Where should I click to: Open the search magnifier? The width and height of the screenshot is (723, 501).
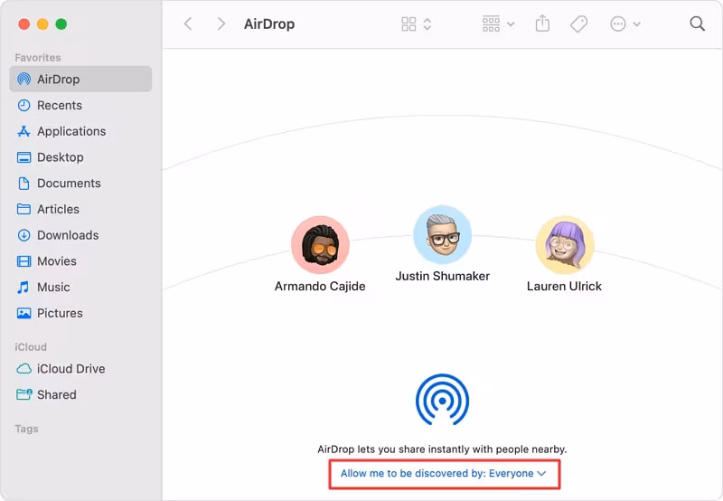pyautogui.click(x=697, y=24)
